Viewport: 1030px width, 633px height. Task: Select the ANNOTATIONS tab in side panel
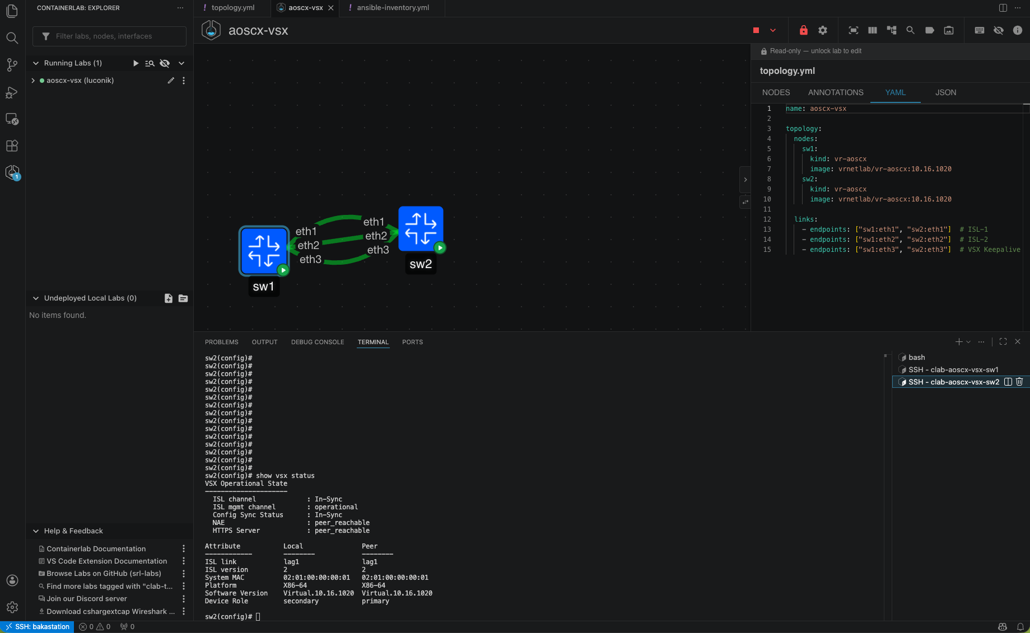836,92
